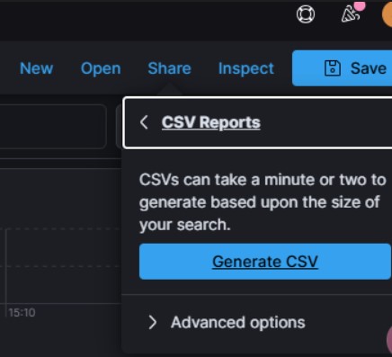
Task: Open the orange user avatar menu
Action: [388, 14]
